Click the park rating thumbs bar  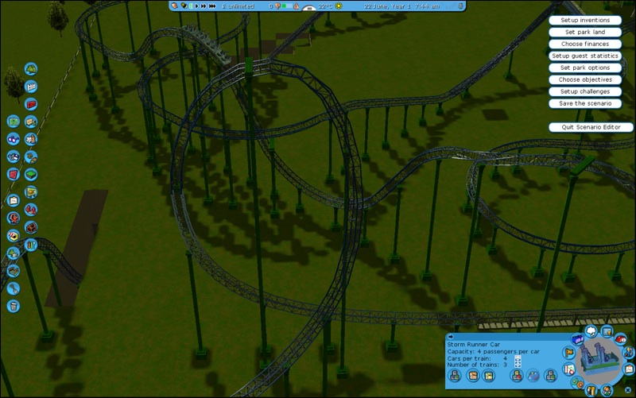pos(286,6)
